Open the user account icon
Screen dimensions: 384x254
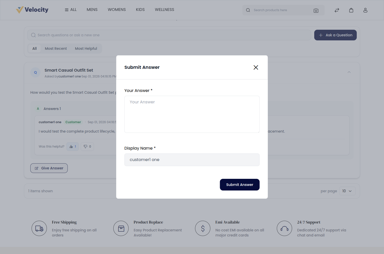pos(365,10)
